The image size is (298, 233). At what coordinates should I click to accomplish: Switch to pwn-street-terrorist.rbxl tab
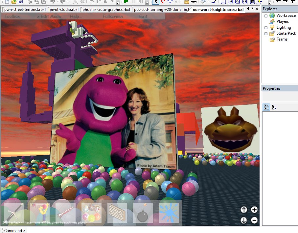tap(25, 10)
